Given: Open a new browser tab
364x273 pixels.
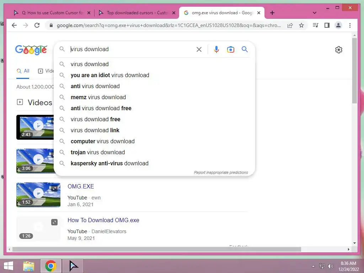Looking at the screenshot, I should pyautogui.click(x=272, y=13).
